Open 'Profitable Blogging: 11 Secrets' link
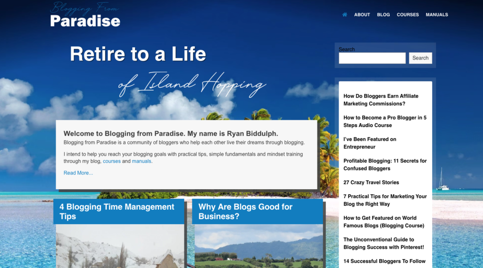The width and height of the screenshot is (483, 268). (x=385, y=165)
